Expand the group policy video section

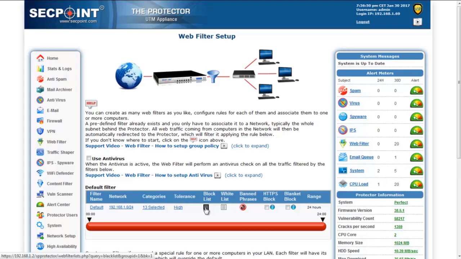pyautogui.click(x=250, y=146)
